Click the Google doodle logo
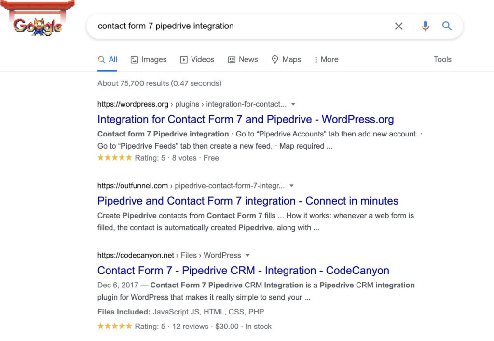The height and width of the screenshot is (341, 494). (38, 26)
